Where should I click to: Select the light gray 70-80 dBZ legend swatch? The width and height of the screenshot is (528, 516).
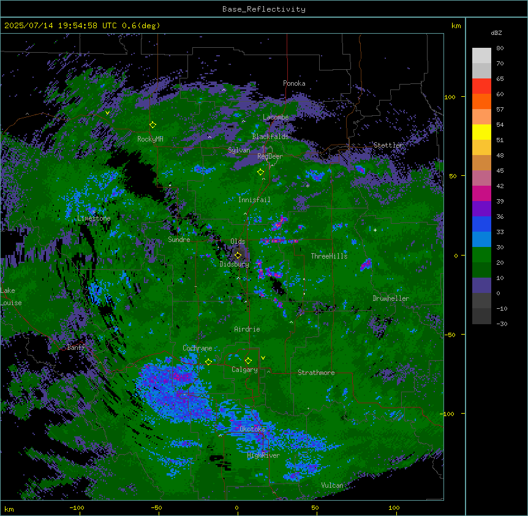[481, 56]
